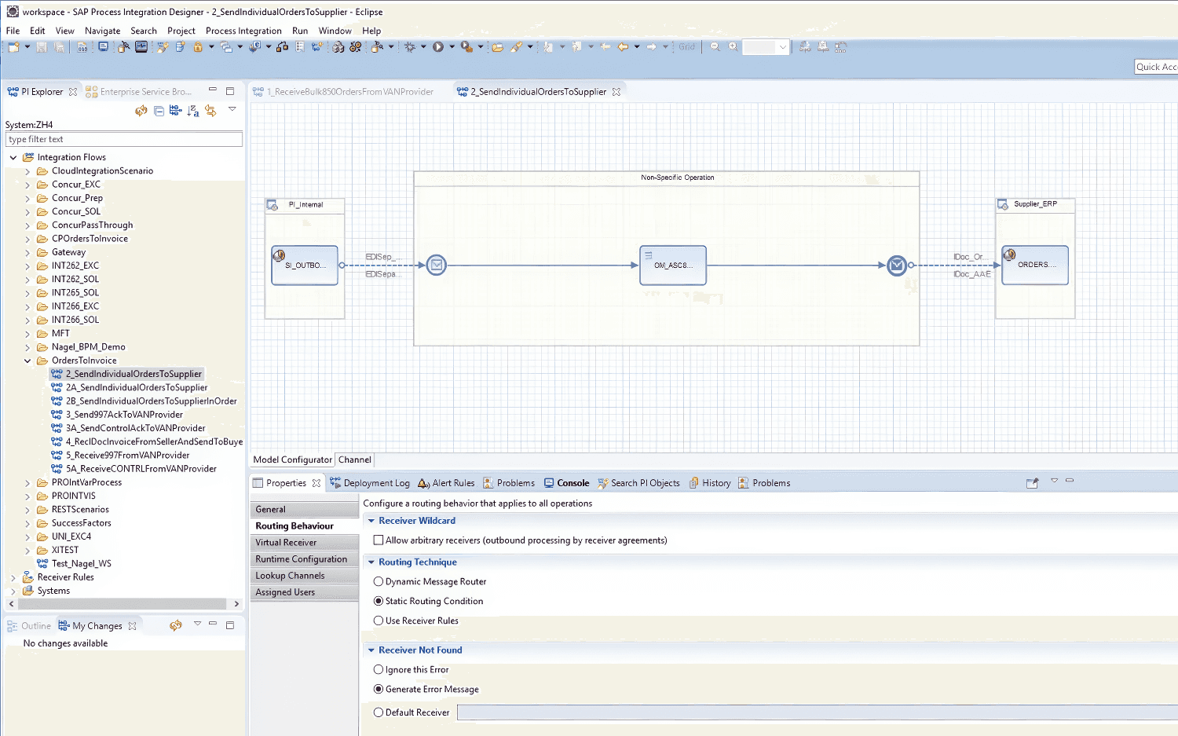Screen dimensions: 1178x736
Task: Click the Quick Access search box
Action: click(x=1156, y=67)
